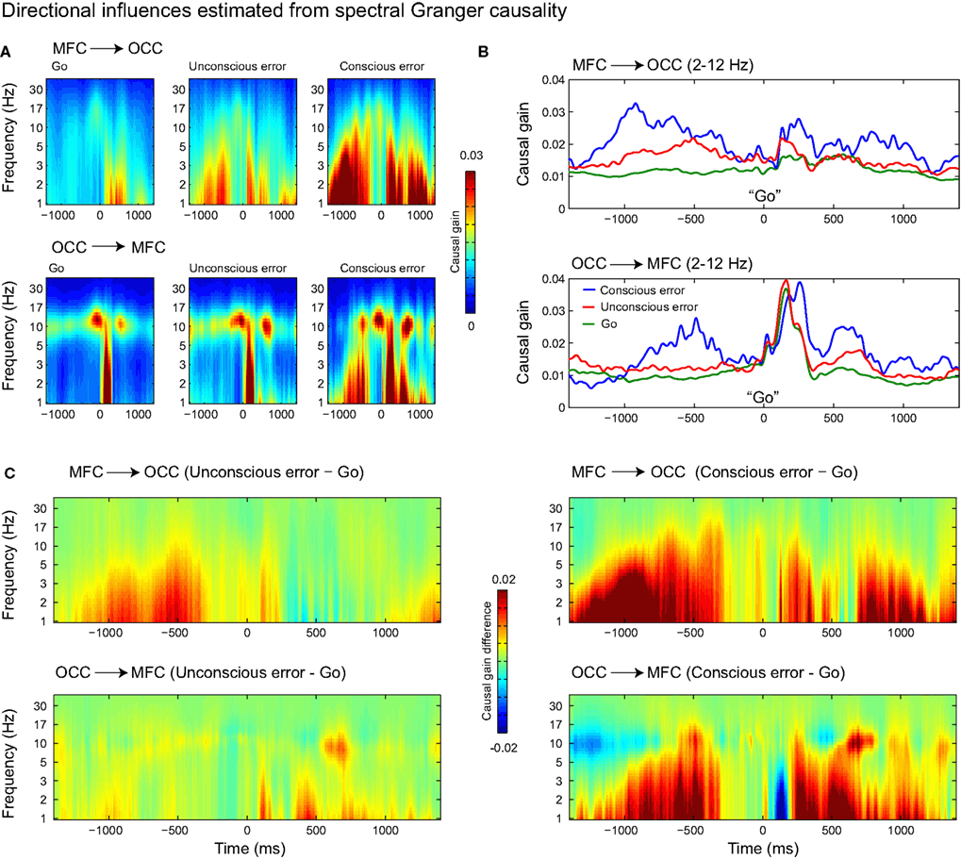This screenshot has height=859, width=961.
Task: Open the MFC to OCC Conscious error heatmap
Action: 381,141
